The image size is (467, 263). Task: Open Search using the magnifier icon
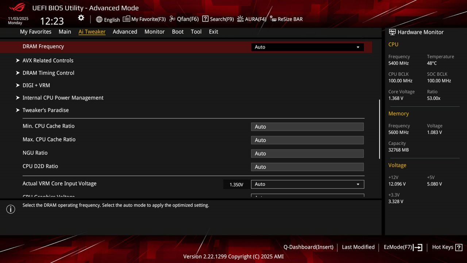click(205, 19)
